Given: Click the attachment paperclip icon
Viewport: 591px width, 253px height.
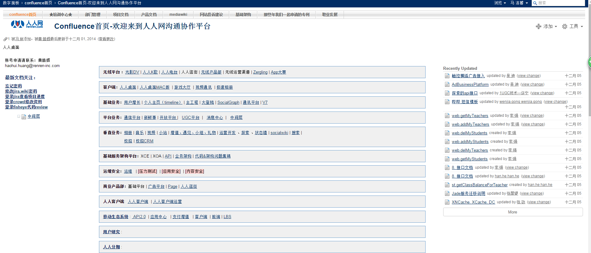Looking at the screenshot, I should click(5, 39).
